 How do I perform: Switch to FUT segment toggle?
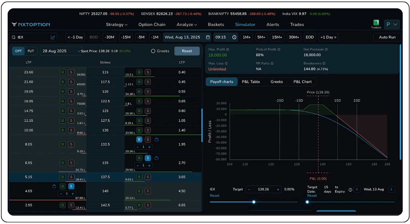click(31, 51)
